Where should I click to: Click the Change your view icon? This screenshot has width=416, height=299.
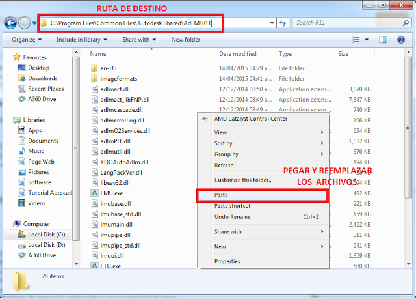[x=356, y=40]
